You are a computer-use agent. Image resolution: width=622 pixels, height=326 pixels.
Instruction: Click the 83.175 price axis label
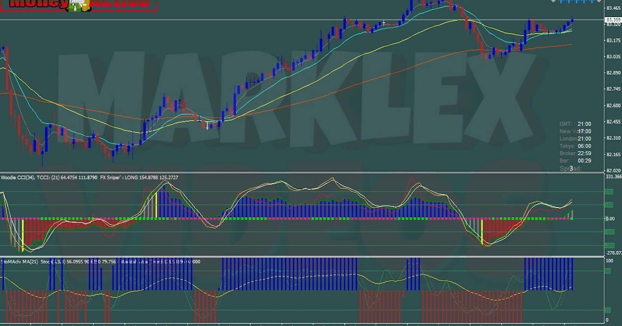613,40
